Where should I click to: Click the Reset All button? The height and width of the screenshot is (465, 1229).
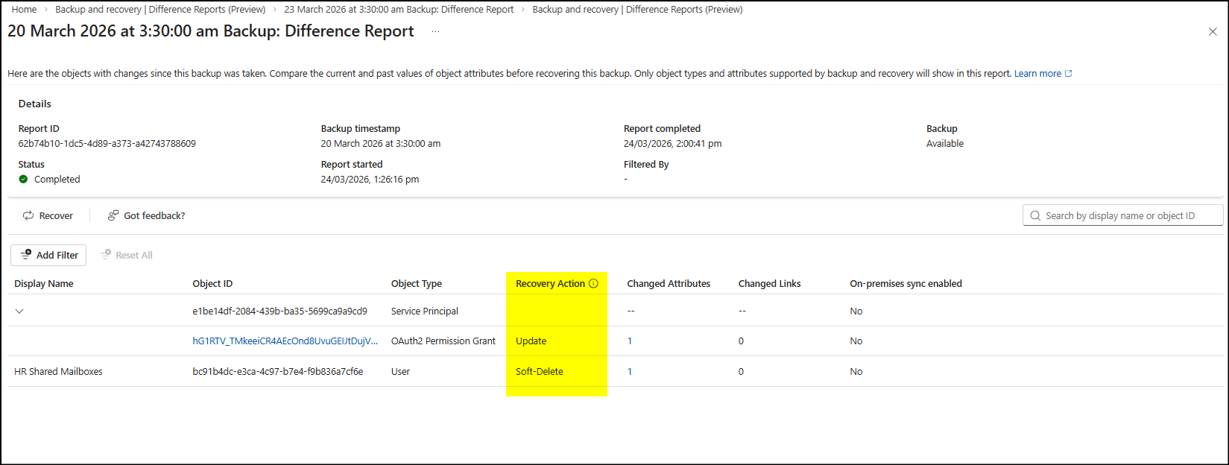127,255
